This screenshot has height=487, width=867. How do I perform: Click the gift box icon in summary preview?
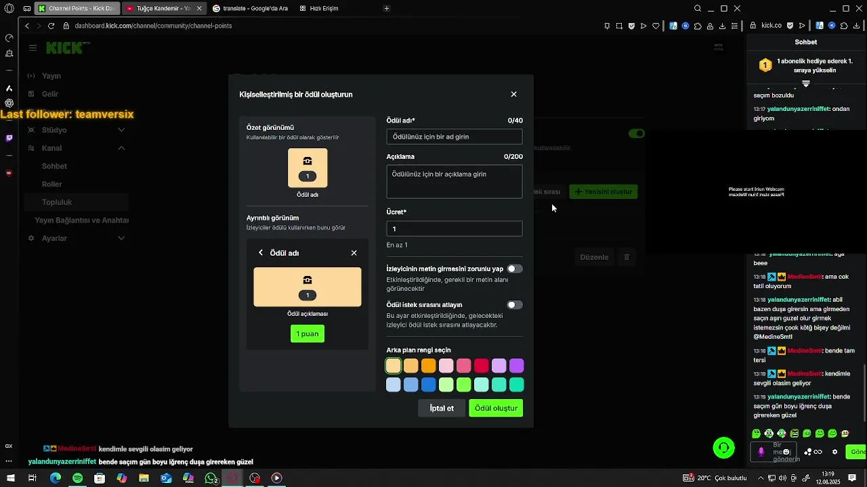coord(308,161)
